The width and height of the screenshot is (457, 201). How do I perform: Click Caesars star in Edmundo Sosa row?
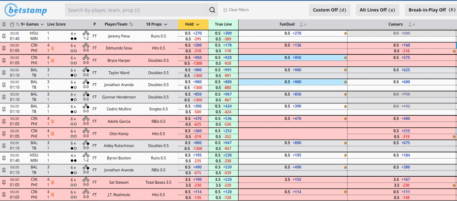coord(454,51)
